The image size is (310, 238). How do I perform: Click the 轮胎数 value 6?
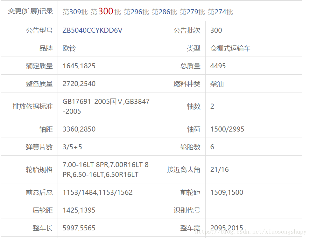click(212, 147)
